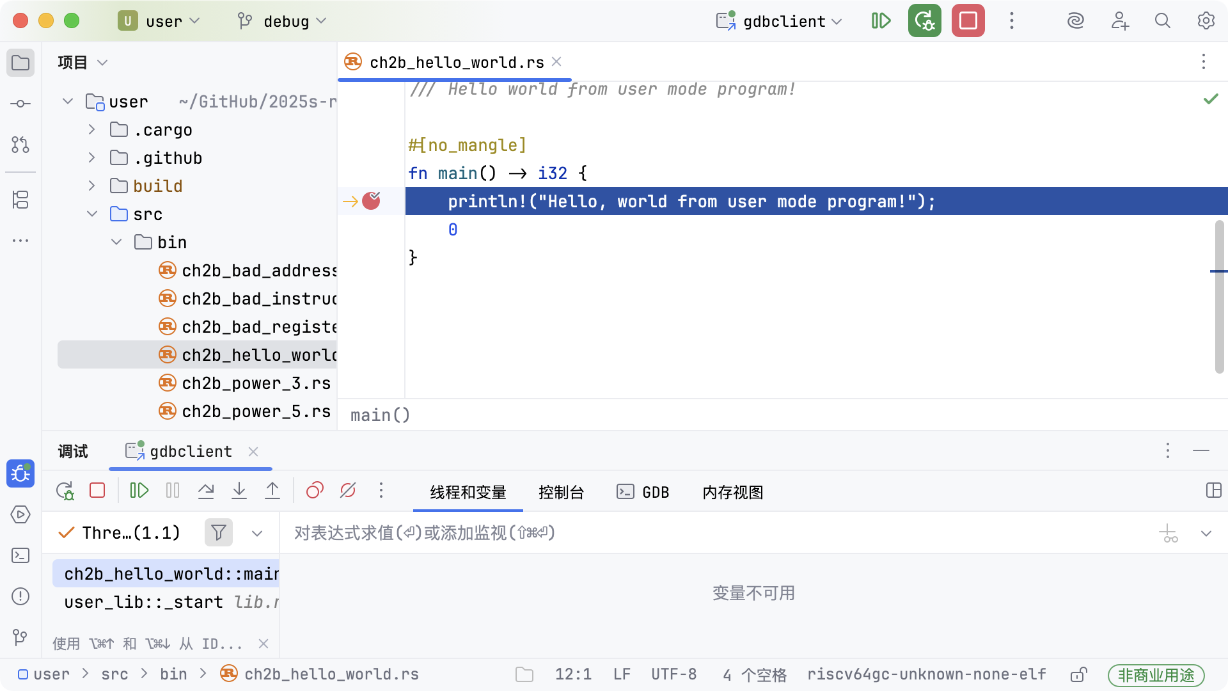The width and height of the screenshot is (1228, 691).
Task: Open the Commit sidebar icon
Action: [x=20, y=104]
